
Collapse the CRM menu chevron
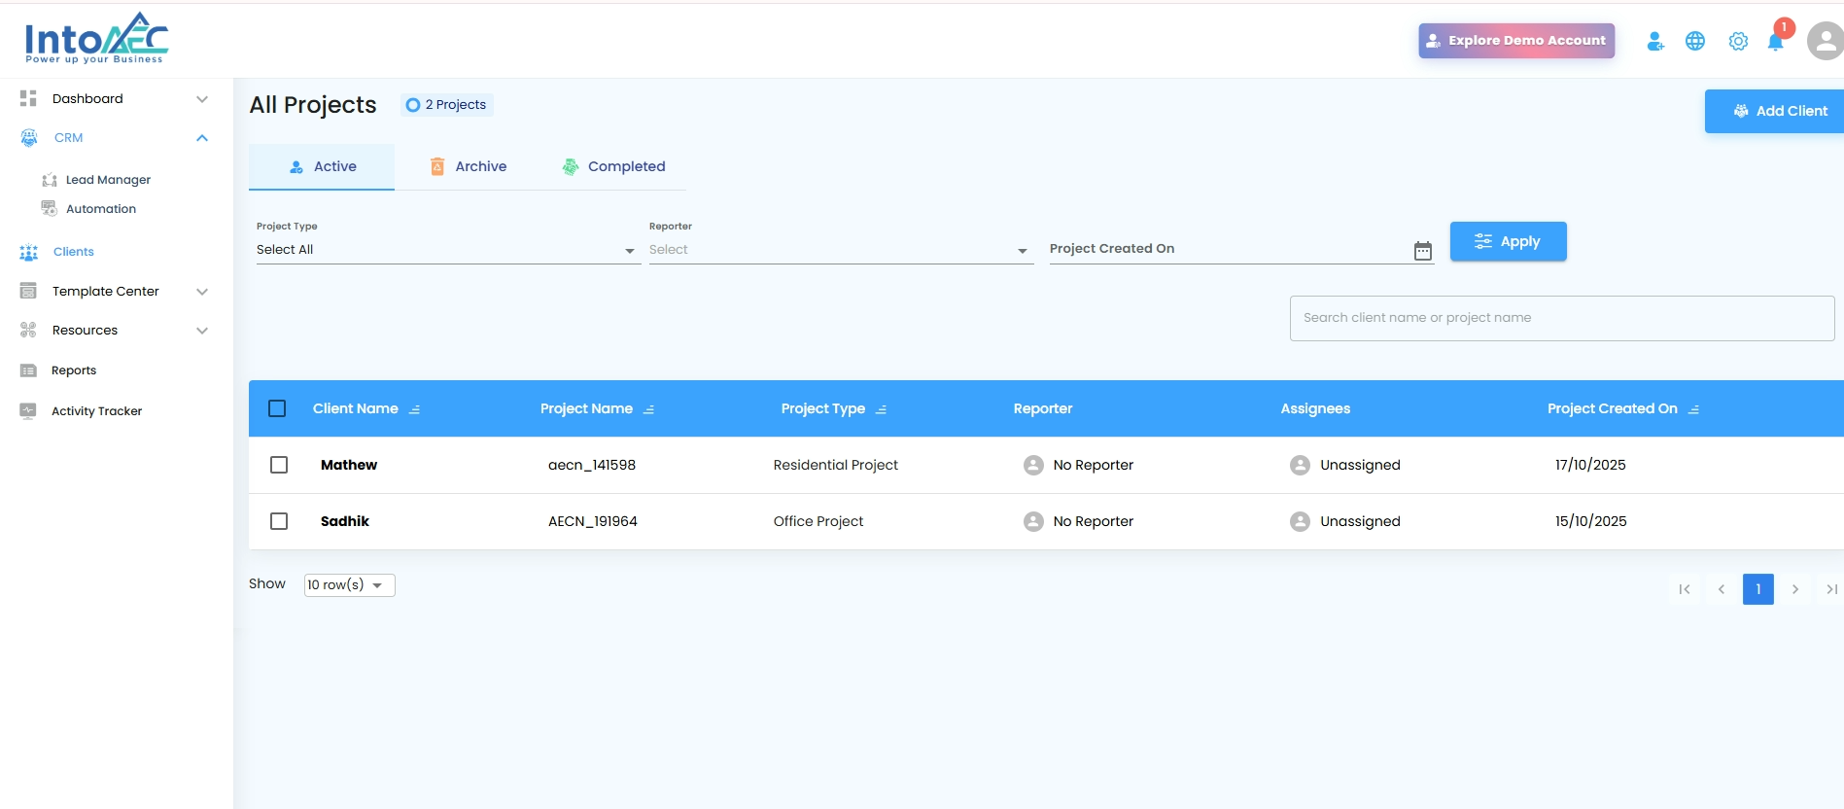[x=202, y=138]
